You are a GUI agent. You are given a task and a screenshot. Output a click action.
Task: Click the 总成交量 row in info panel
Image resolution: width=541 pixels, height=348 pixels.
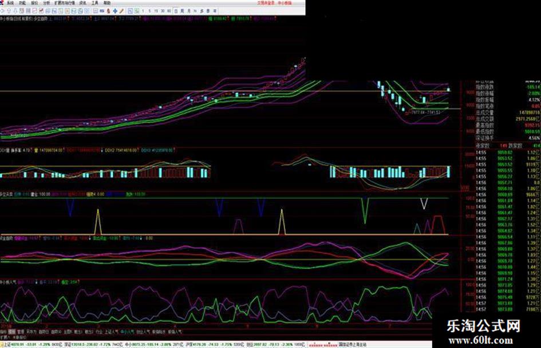coord(508,113)
